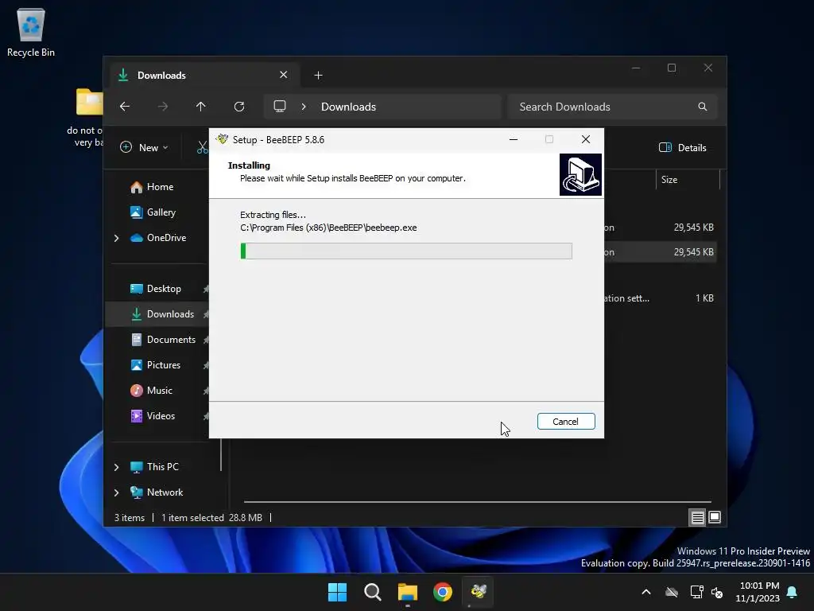Select the Downloads tab

(x=204, y=76)
